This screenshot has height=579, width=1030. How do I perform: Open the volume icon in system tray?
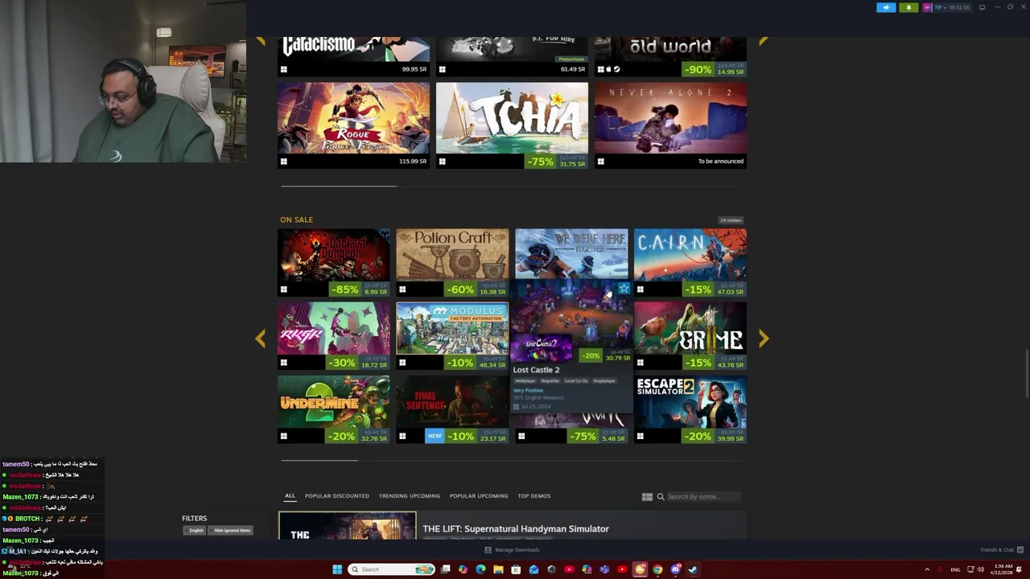[980, 569]
